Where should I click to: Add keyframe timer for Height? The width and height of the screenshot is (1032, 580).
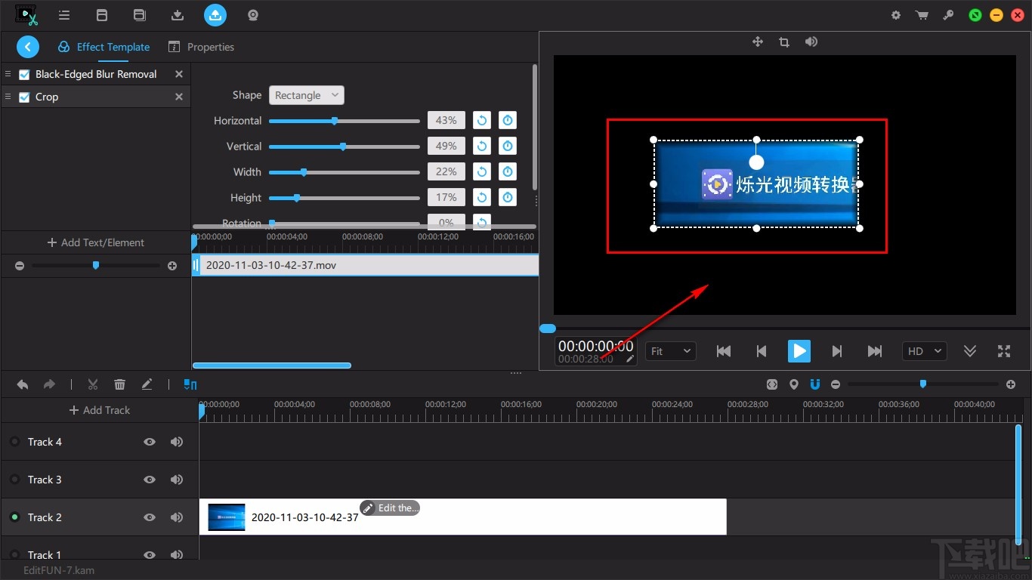(508, 197)
